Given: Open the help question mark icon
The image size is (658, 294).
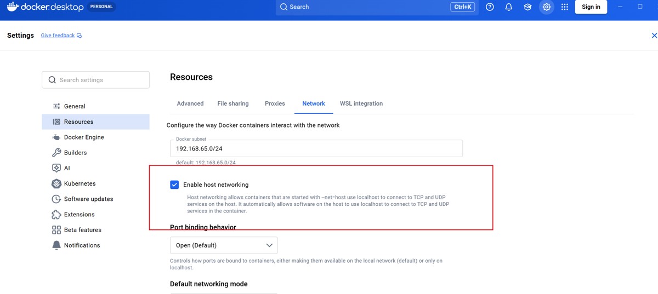Looking at the screenshot, I should (490, 7).
